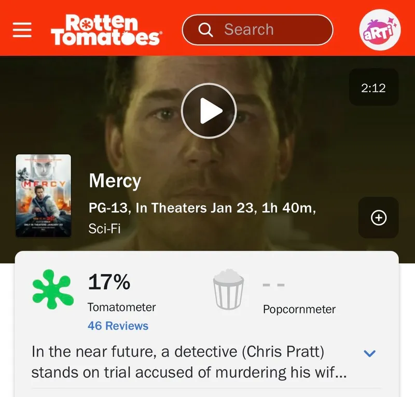The image size is (415, 397).
Task: Open the aRTi assistant icon
Action: tap(380, 30)
